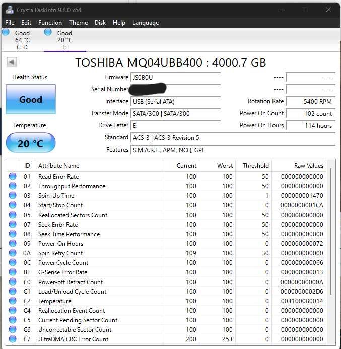Click the status orb for Spin-Up Time

pos(13,195)
